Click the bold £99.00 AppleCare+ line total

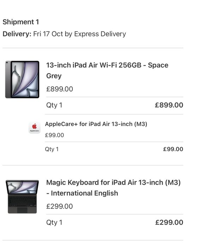[173, 149]
